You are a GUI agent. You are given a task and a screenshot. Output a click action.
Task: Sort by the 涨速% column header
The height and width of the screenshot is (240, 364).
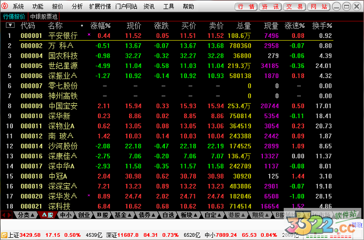294,26
